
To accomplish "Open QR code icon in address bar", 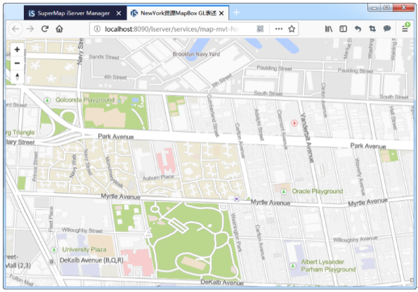I will point(260,29).
